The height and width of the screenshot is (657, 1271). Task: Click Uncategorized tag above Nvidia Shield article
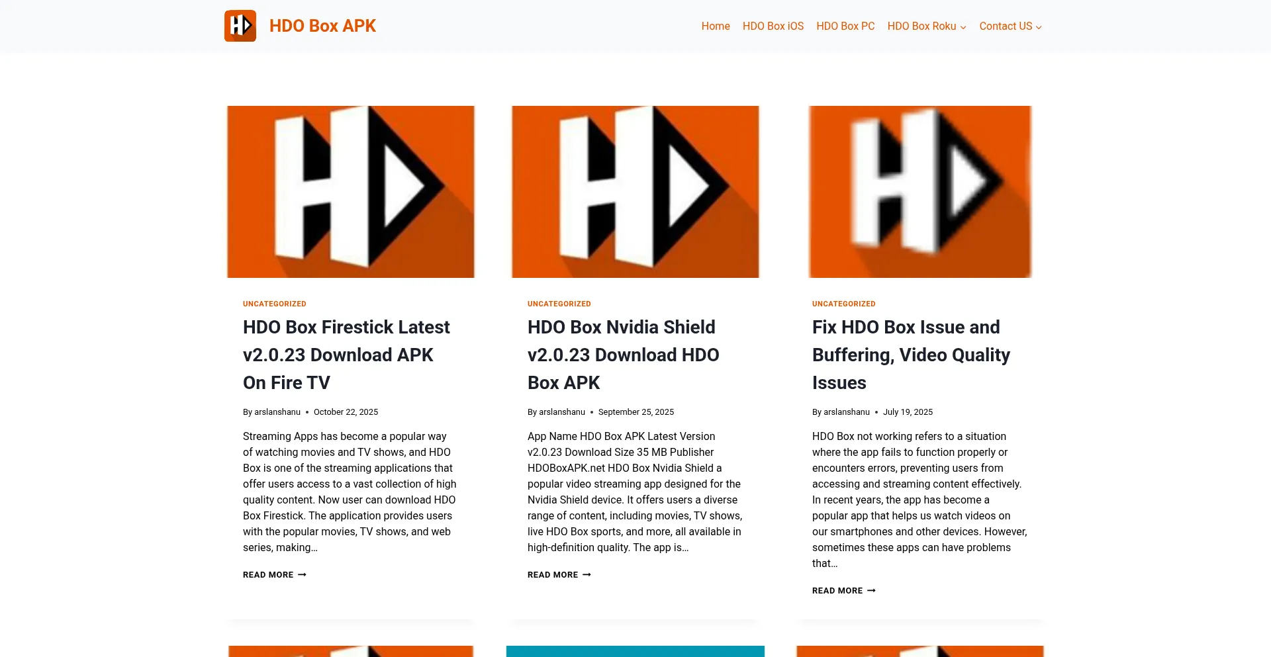point(559,304)
